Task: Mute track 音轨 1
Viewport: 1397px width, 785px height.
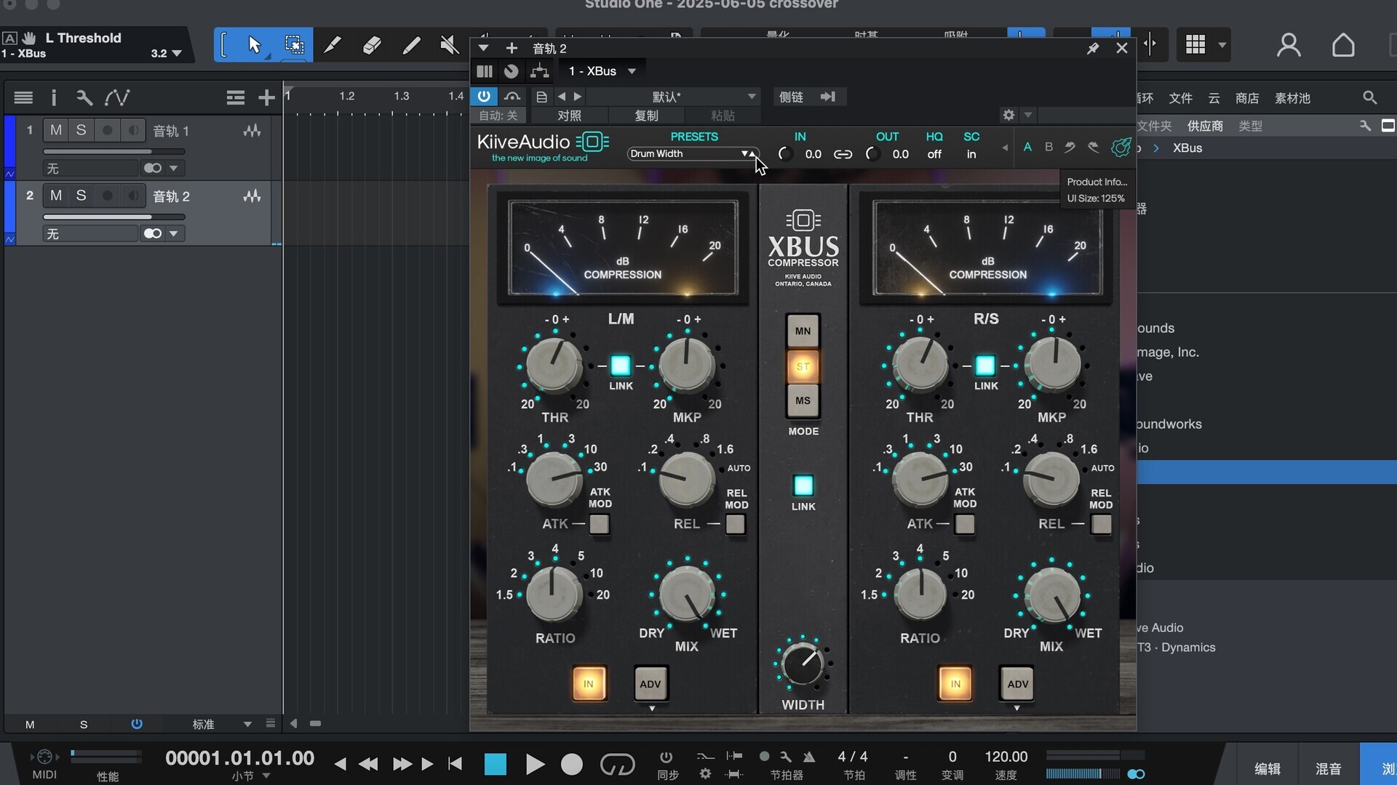Action: pos(56,130)
